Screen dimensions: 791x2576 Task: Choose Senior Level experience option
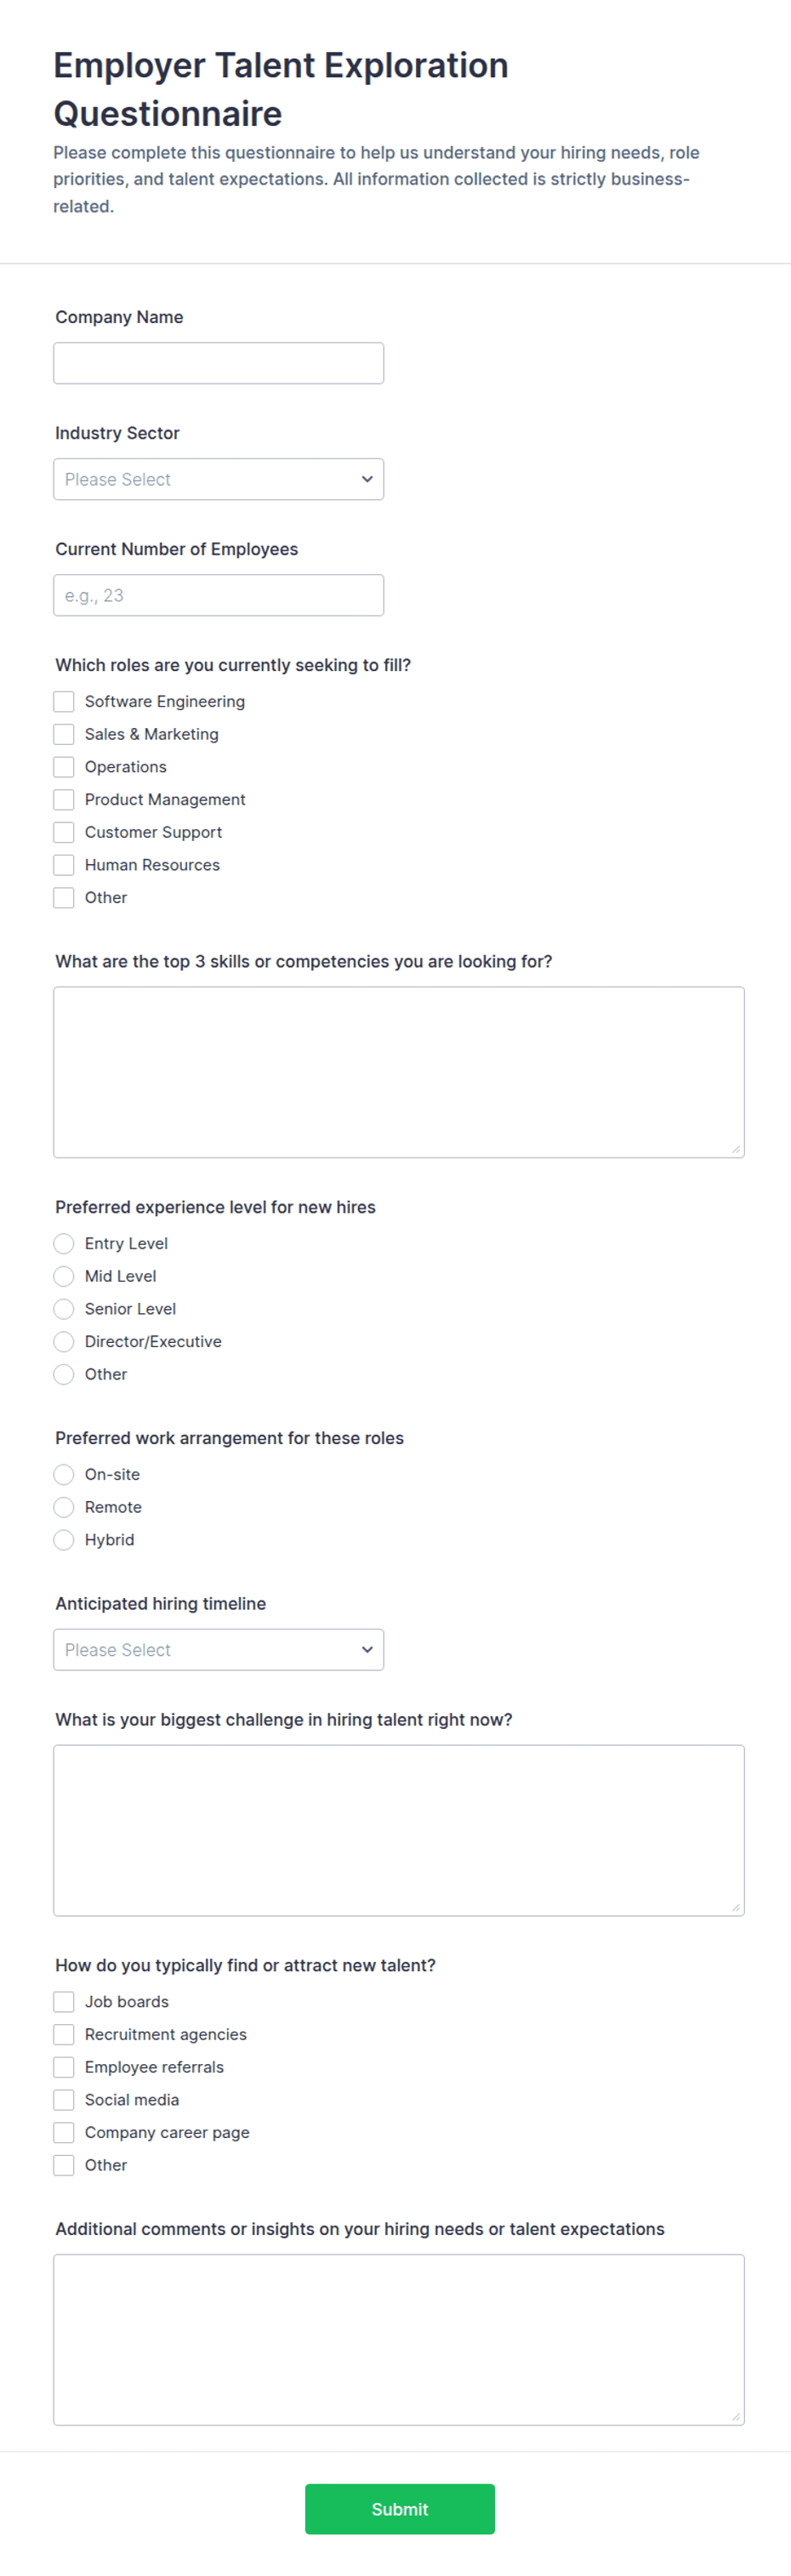click(64, 1309)
